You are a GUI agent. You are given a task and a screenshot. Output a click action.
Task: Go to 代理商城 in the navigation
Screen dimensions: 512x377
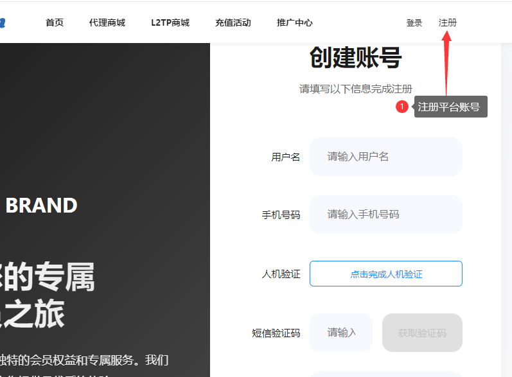point(107,22)
